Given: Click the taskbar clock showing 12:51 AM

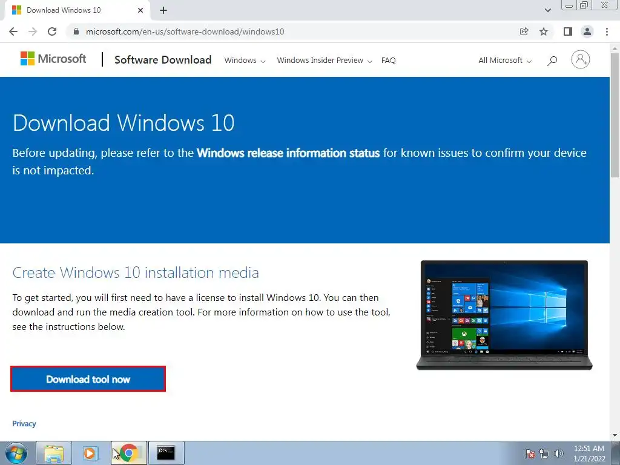Looking at the screenshot, I should (x=589, y=453).
